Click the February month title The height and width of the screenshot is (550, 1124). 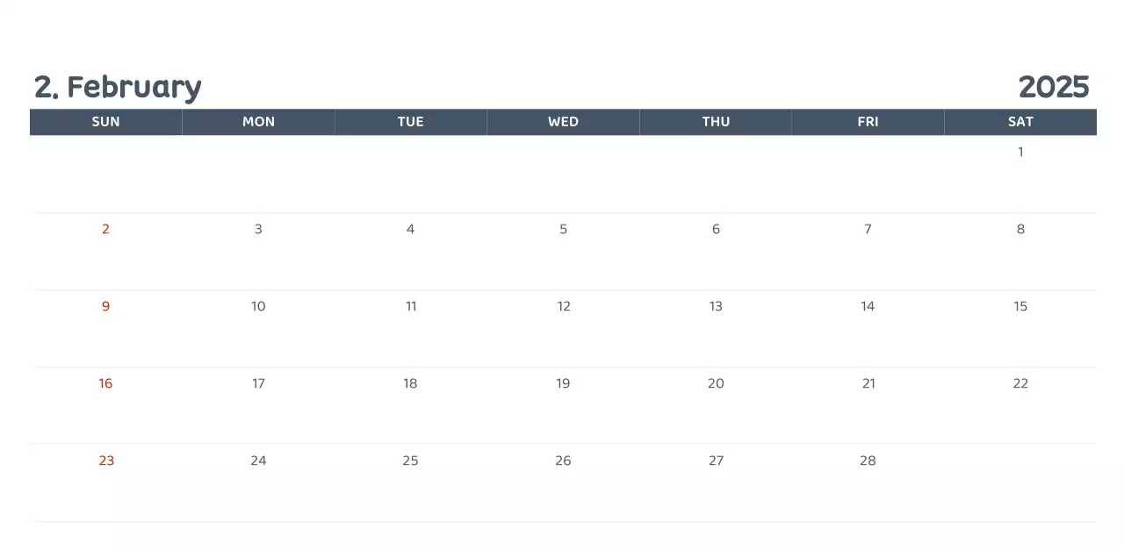tap(118, 87)
